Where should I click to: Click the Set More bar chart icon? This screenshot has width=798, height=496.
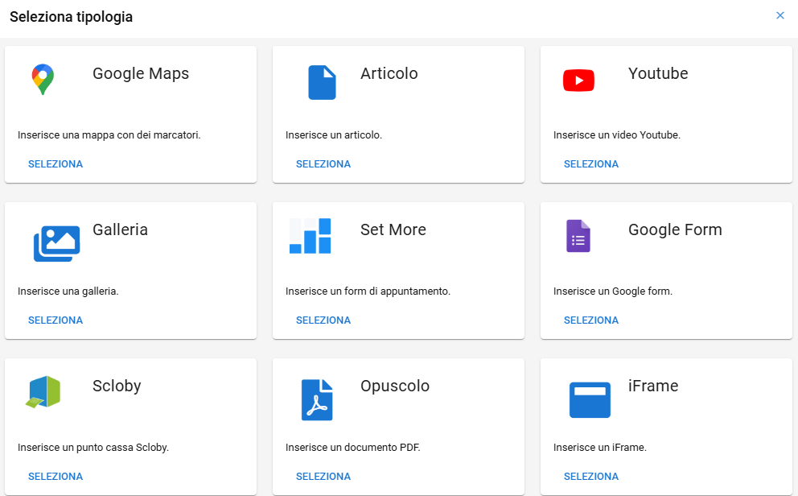tap(310, 236)
